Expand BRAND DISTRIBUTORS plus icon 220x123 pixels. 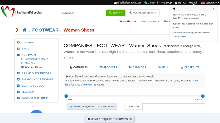[18, 73]
